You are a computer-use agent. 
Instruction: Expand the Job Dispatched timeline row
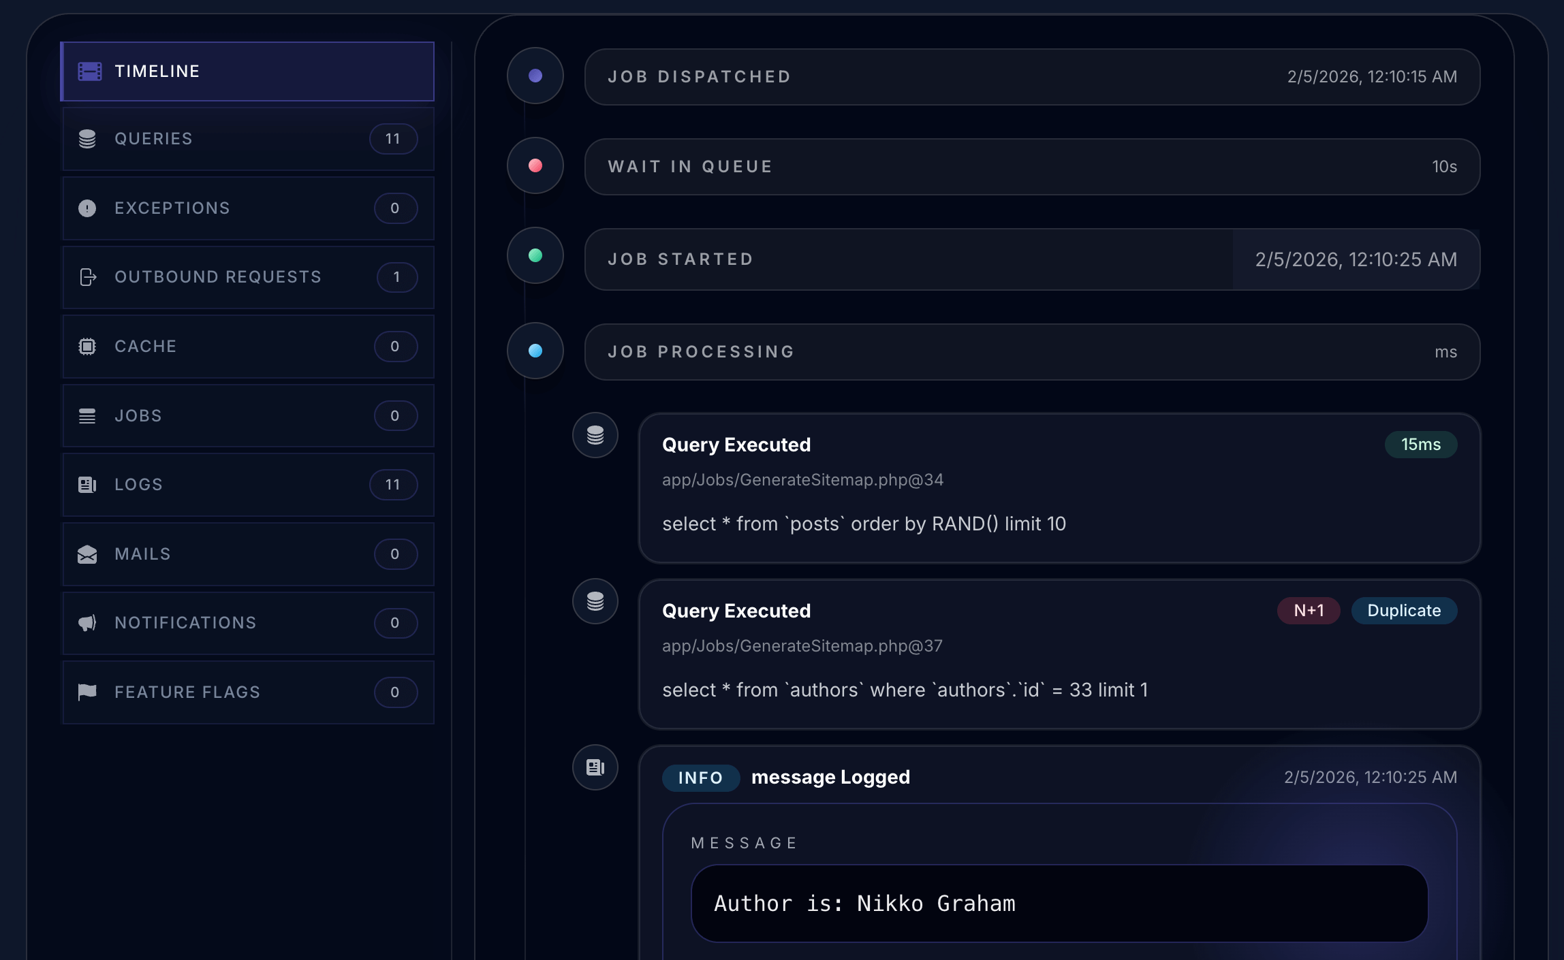tap(1031, 77)
